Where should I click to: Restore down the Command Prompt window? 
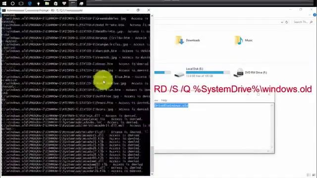(138, 10)
